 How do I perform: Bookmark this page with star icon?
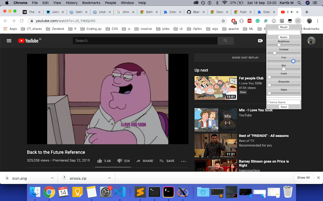(223, 21)
